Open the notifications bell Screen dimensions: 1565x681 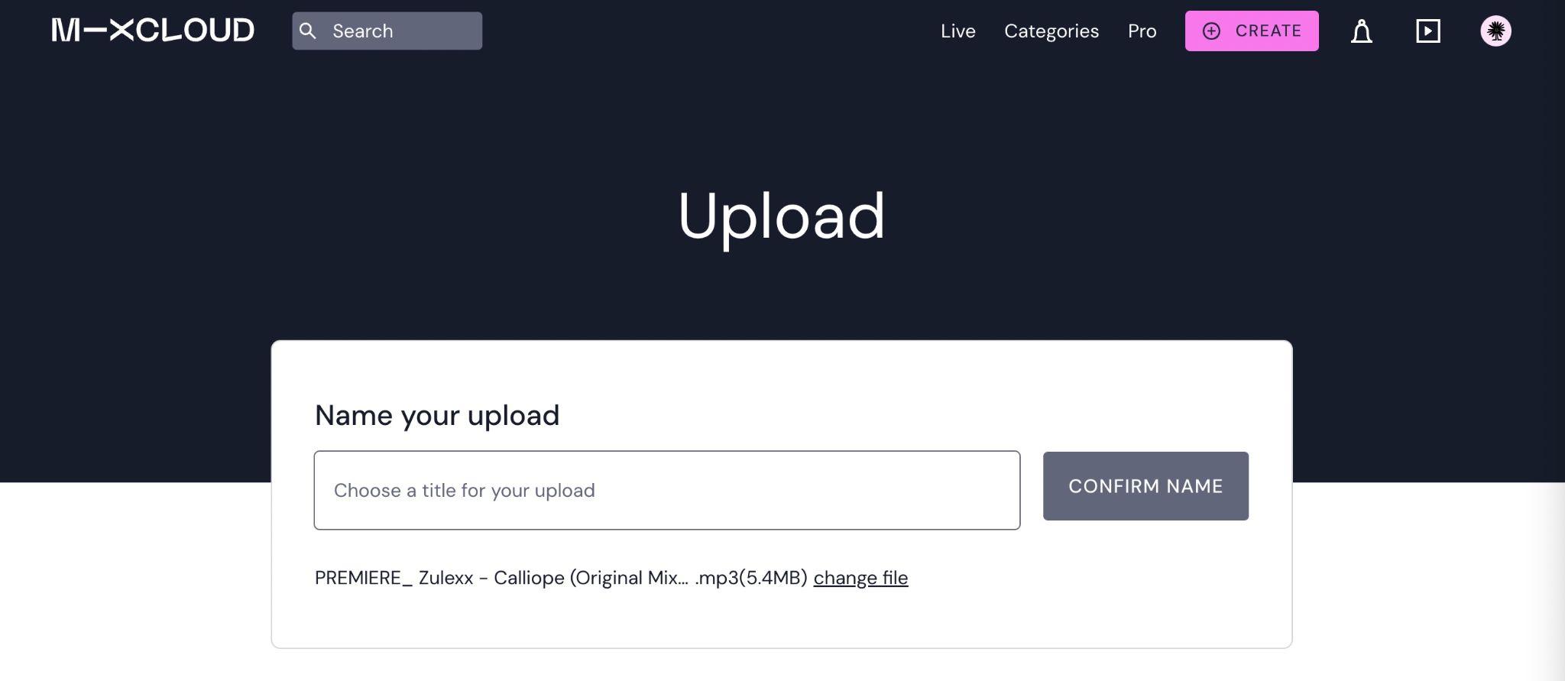pos(1361,31)
